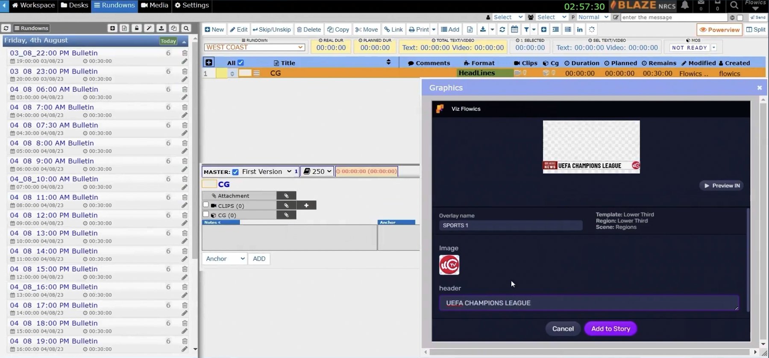Go to the Media tab

155,6
